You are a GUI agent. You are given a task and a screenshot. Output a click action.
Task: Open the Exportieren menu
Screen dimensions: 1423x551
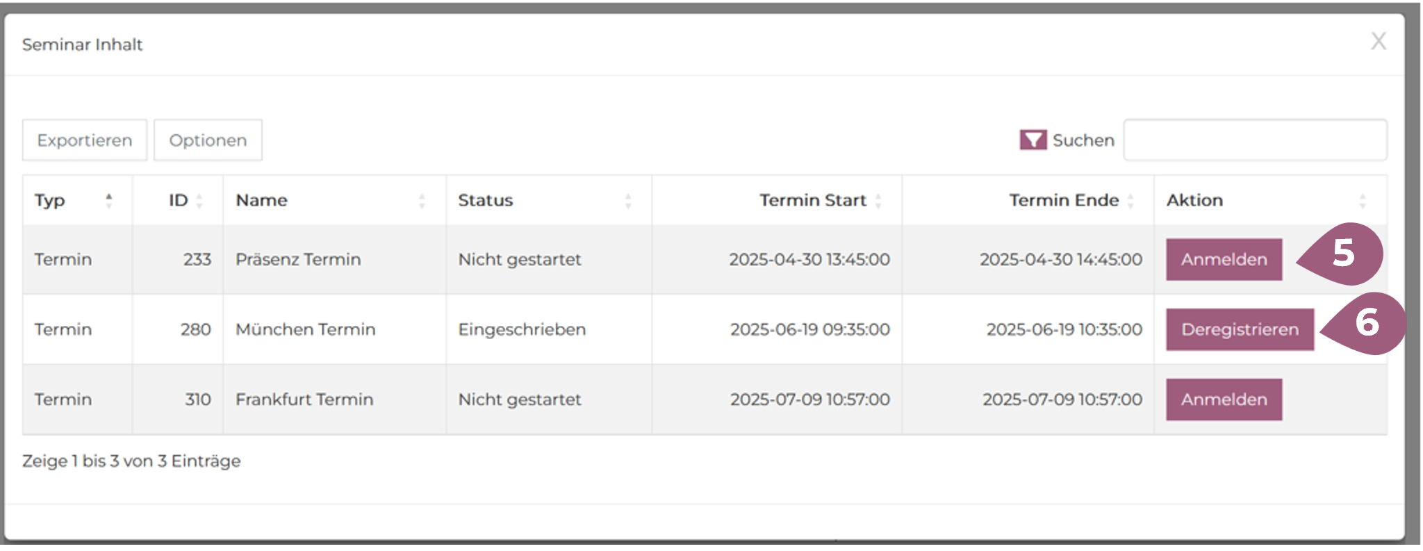(x=85, y=140)
